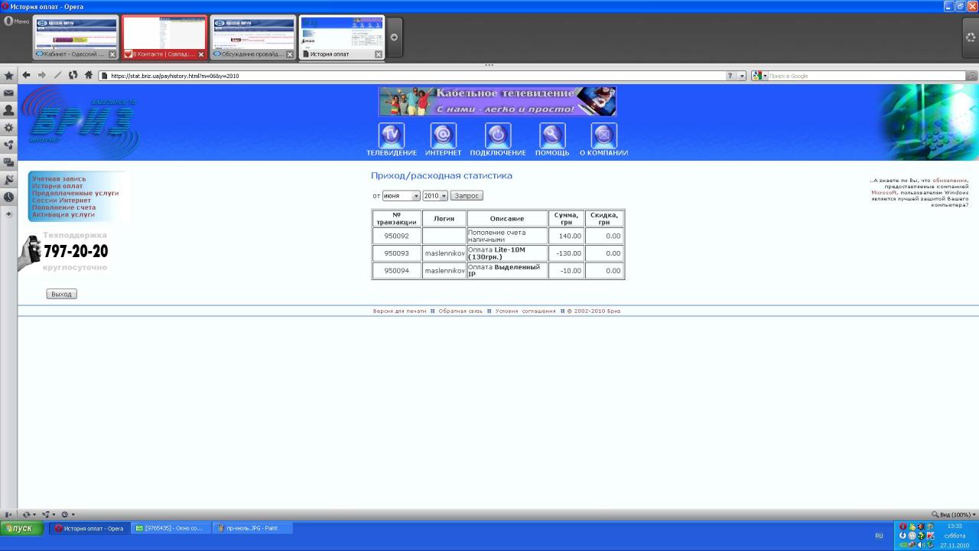Open the Вид (100%) zoom dropdown
The height and width of the screenshot is (551, 979).
tap(953, 514)
